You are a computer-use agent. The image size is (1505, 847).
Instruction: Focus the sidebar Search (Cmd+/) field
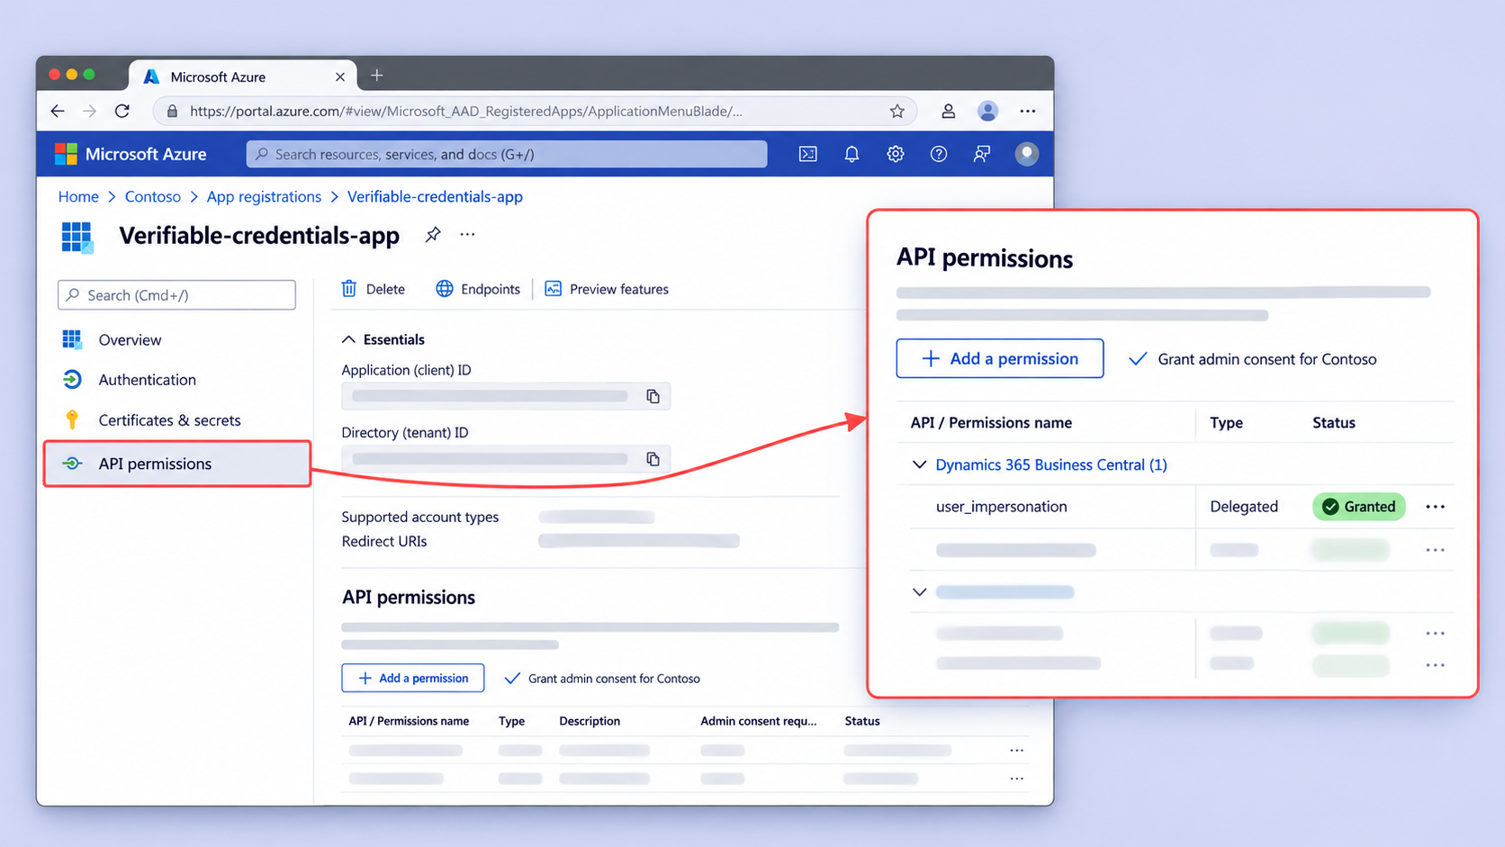tap(176, 295)
